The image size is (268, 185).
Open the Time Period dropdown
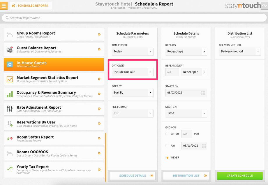(133, 51)
